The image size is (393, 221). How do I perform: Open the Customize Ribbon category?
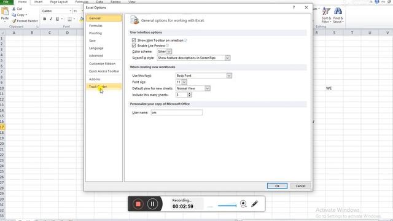[104, 64]
